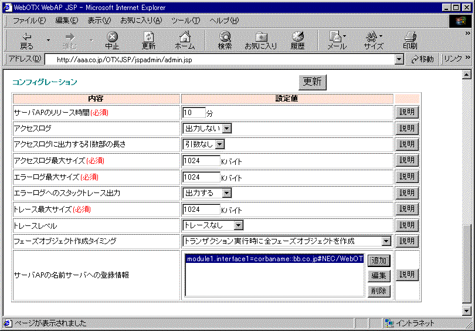This screenshot has height=331, width=475.
Task: Click the server AP release time input field
Action: coord(194,113)
